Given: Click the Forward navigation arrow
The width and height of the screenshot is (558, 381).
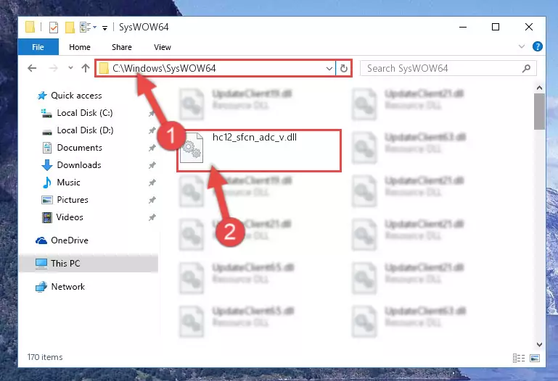Looking at the screenshot, I should click(54, 68).
